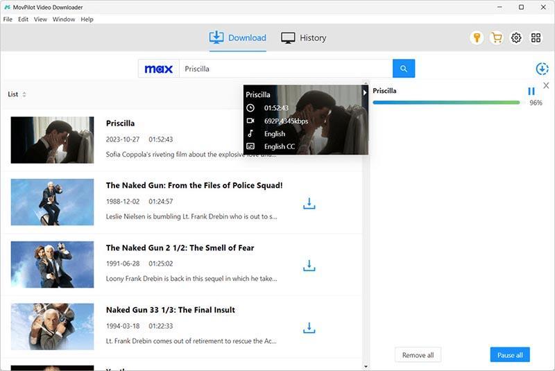Click the results list scroll down arrow
The height and width of the screenshot is (371, 555).
pos(366,367)
